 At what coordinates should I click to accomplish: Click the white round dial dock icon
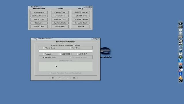pyautogui.click(x=181, y=54)
